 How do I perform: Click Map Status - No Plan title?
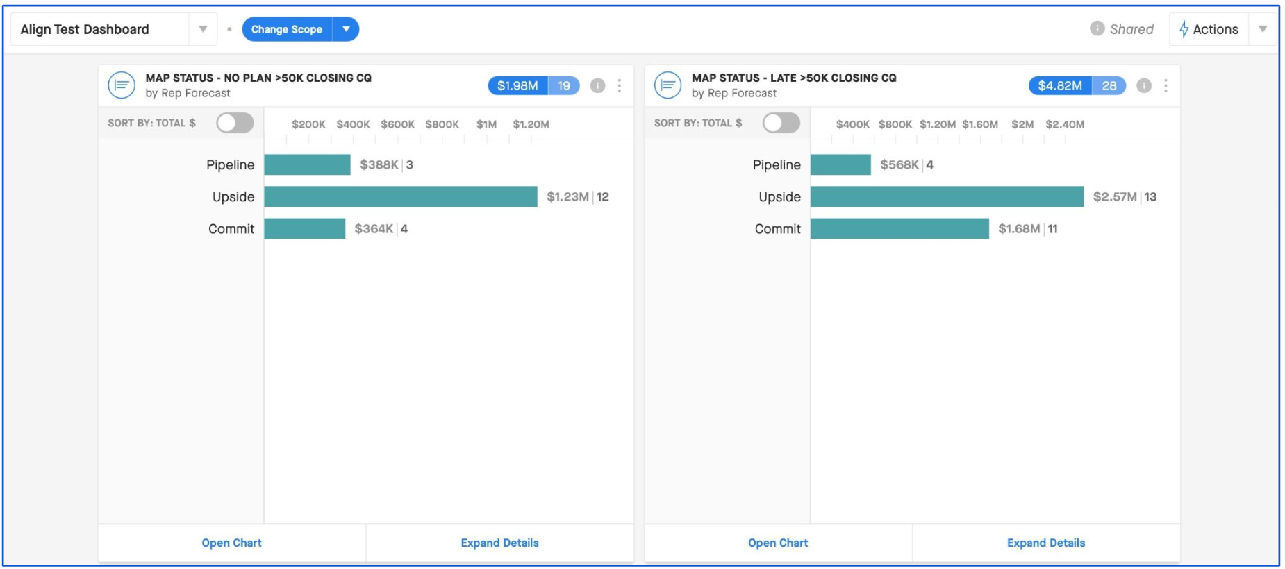258,78
